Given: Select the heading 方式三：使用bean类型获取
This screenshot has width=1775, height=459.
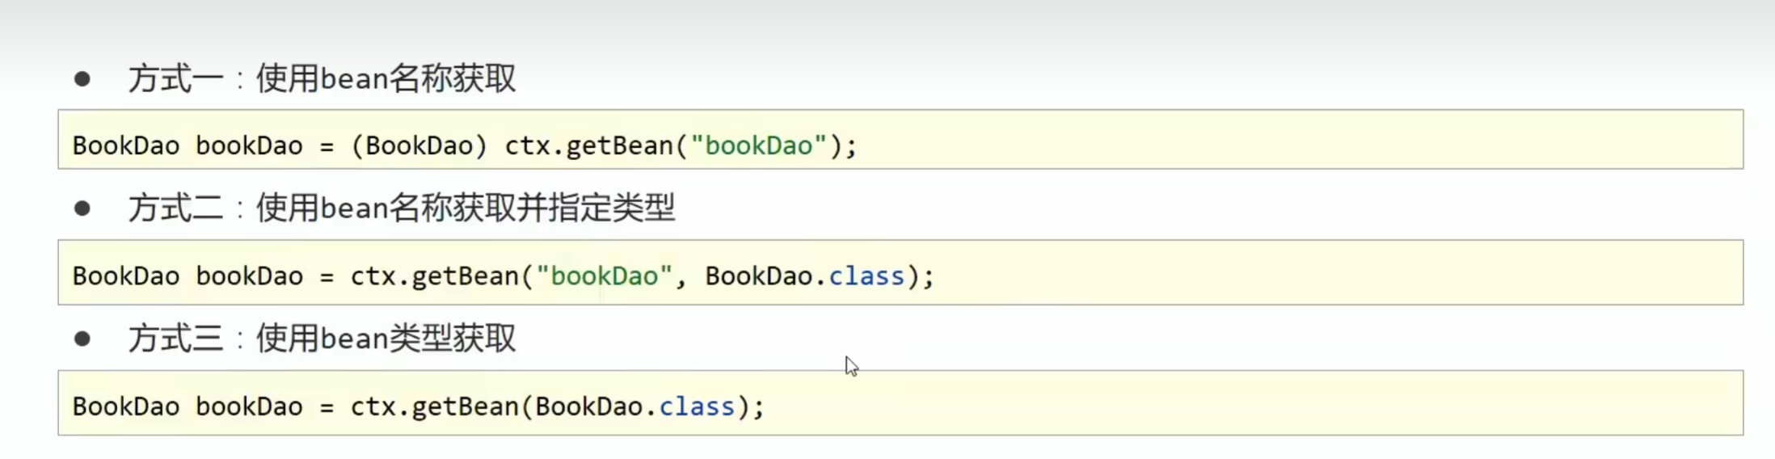Looking at the screenshot, I should (321, 339).
